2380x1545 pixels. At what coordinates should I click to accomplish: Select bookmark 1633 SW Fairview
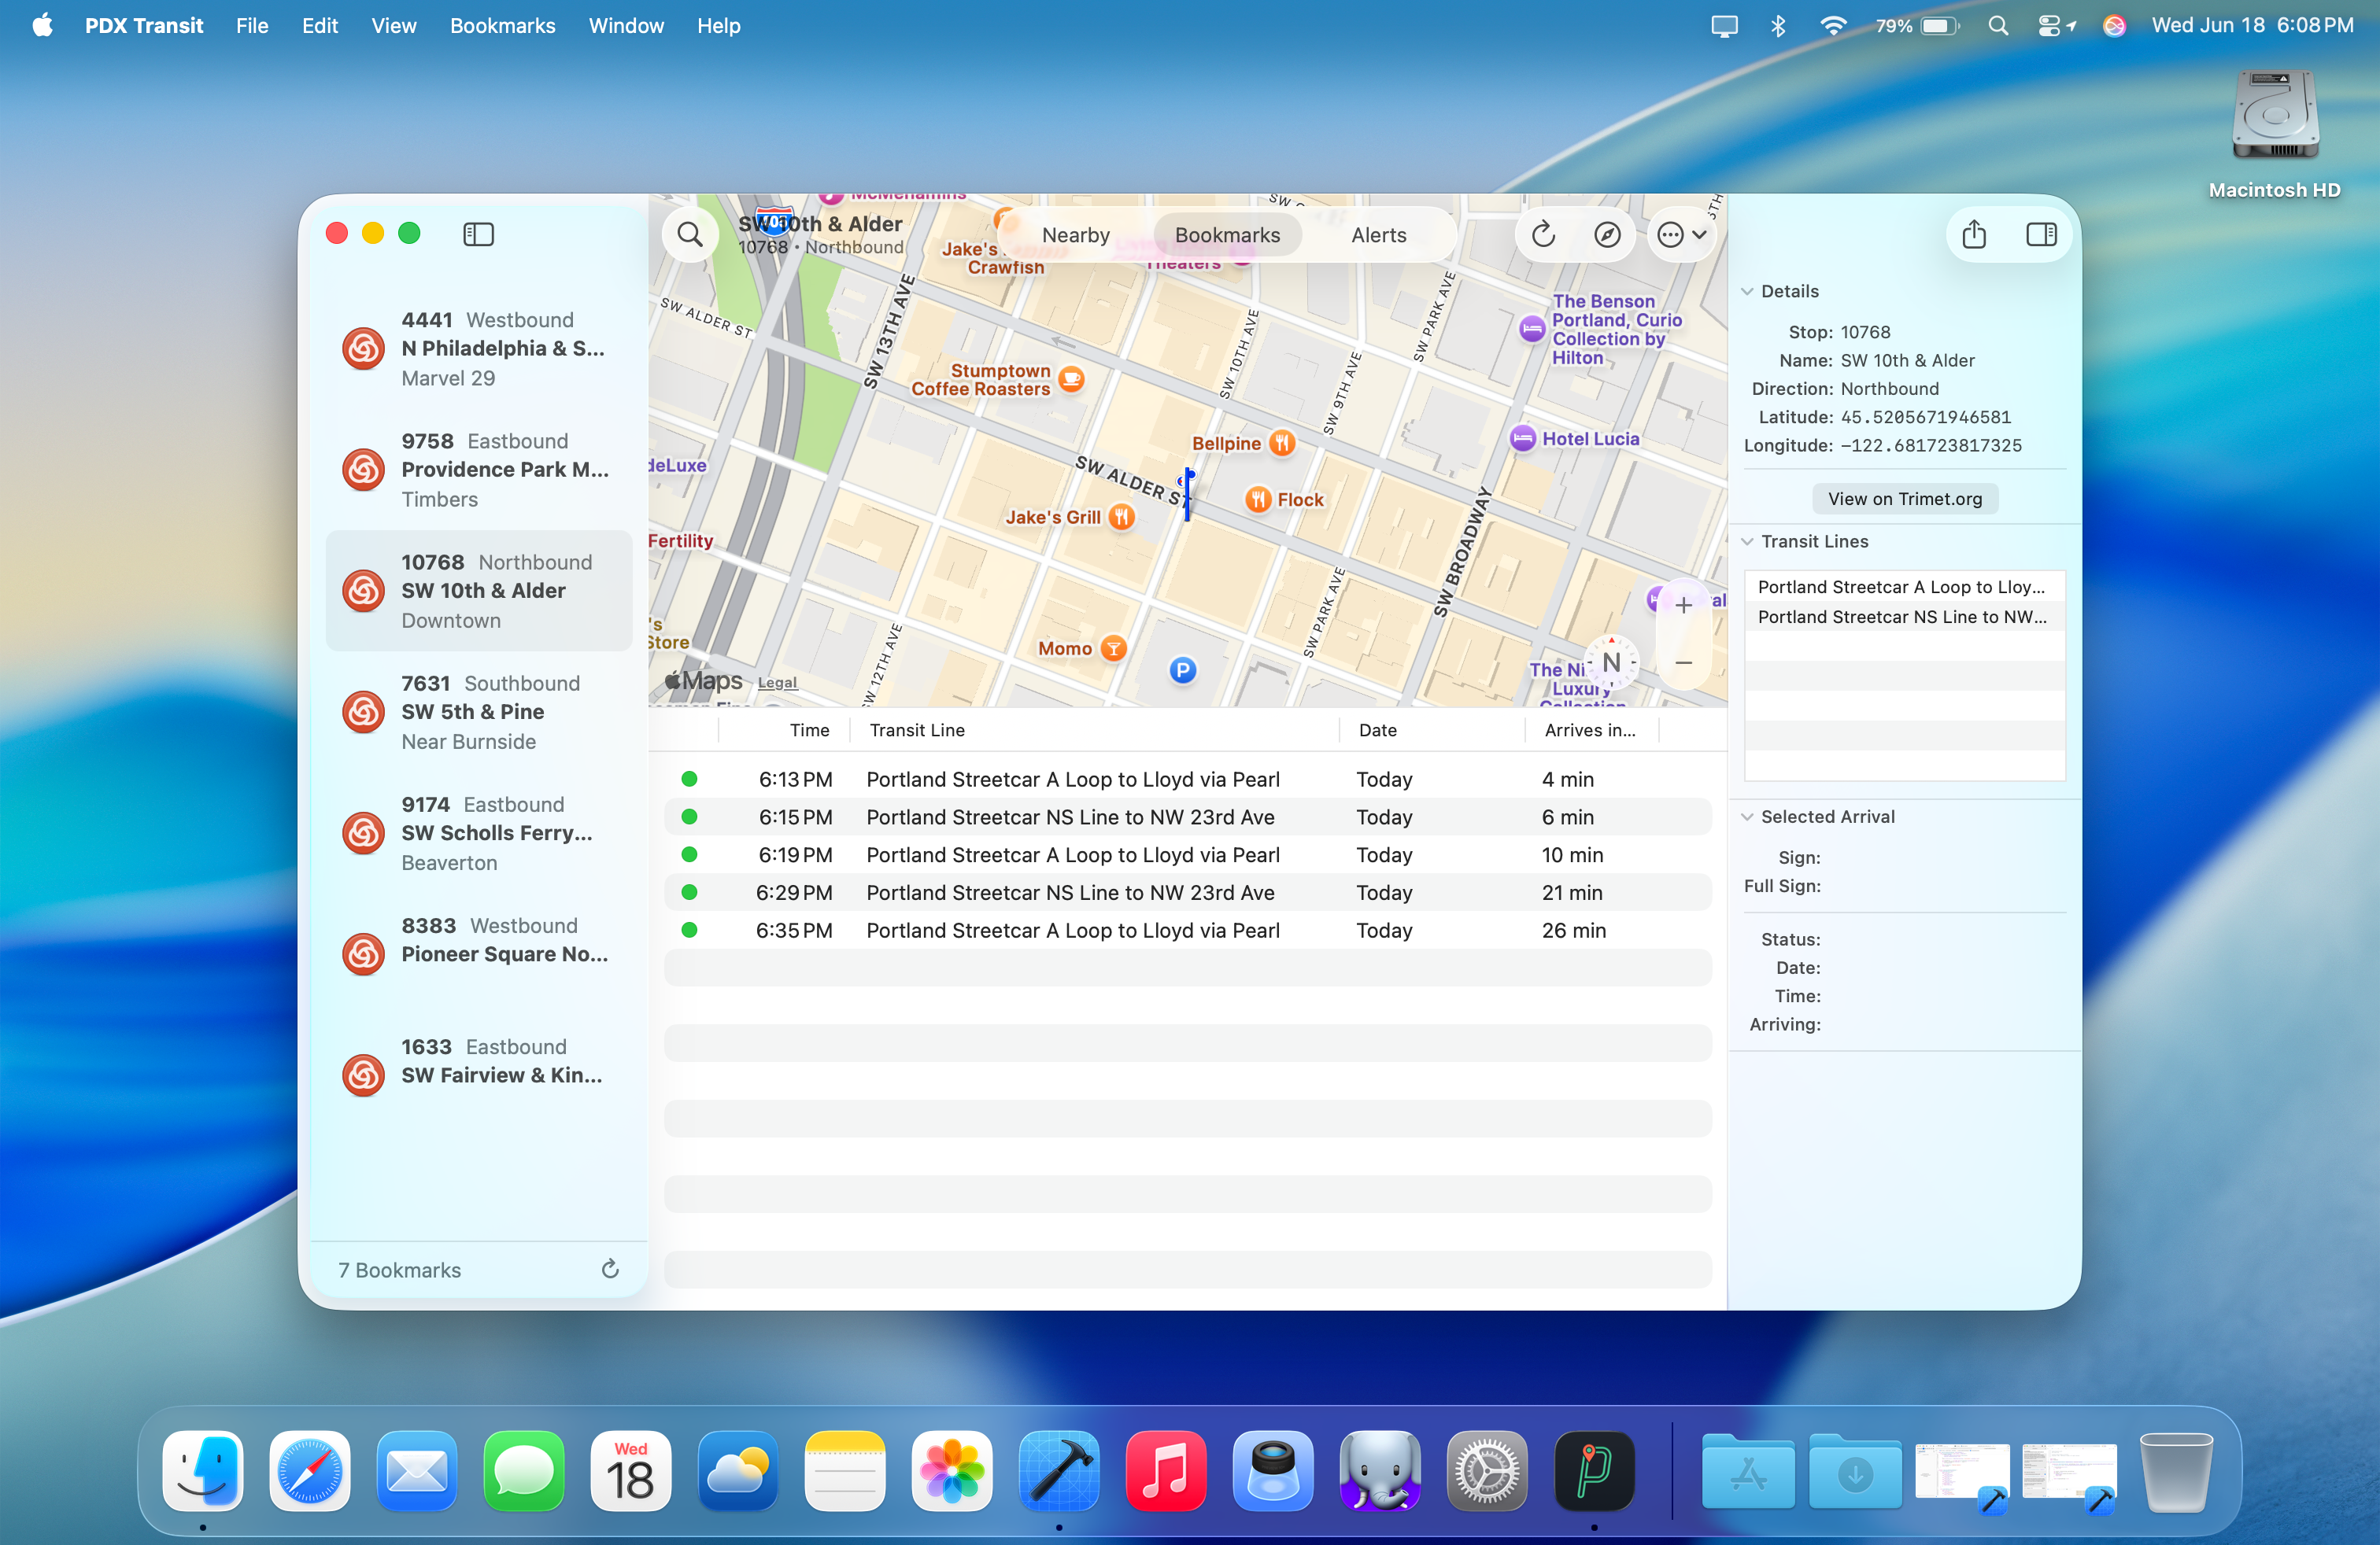[479, 1075]
